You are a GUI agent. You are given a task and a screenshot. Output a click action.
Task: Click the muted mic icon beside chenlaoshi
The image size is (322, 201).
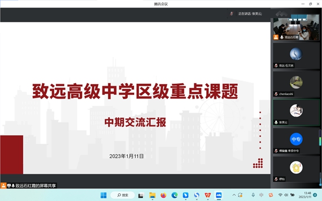[276, 94]
